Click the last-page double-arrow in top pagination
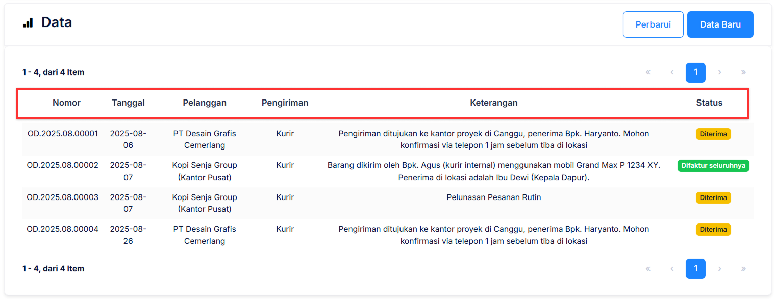Image resolution: width=775 pixels, height=299 pixels. click(x=743, y=72)
